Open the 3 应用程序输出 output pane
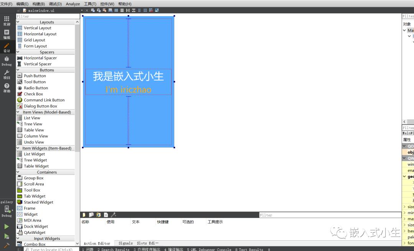The width and height of the screenshot is (414, 251). (147, 249)
